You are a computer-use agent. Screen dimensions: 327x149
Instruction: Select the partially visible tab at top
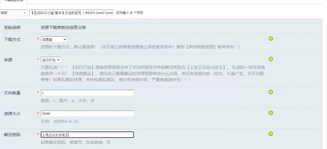(x=13, y=1)
